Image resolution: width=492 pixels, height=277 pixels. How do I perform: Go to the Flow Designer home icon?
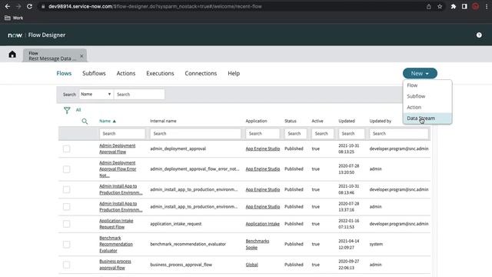point(12,55)
